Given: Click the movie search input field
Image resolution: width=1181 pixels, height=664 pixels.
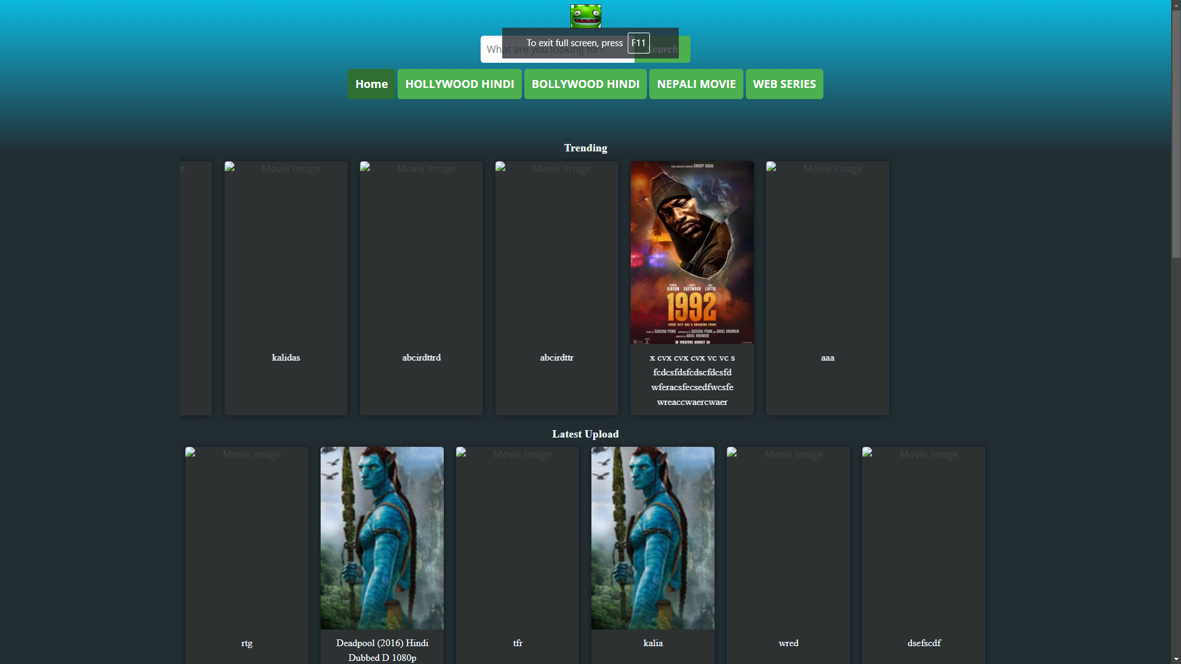Looking at the screenshot, I should (491, 50).
